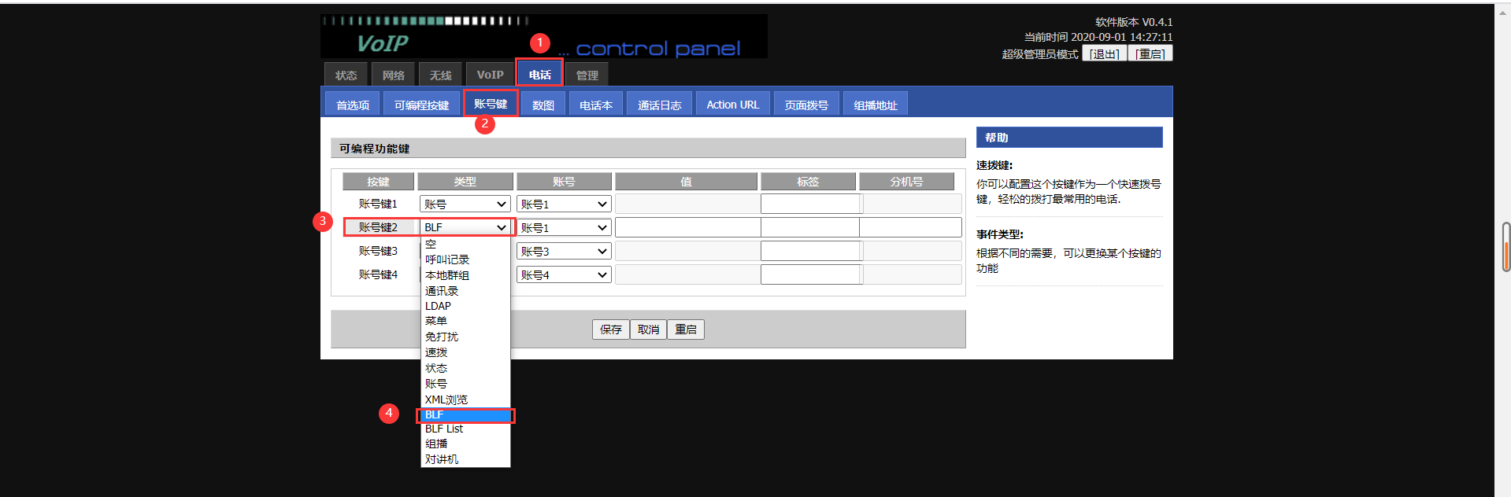
Task: Click the 退出 logout button
Action: (1104, 53)
